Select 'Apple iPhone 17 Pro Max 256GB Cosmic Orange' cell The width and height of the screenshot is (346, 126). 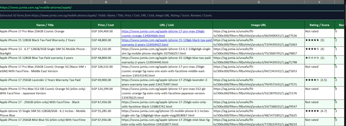(x=45, y=33)
